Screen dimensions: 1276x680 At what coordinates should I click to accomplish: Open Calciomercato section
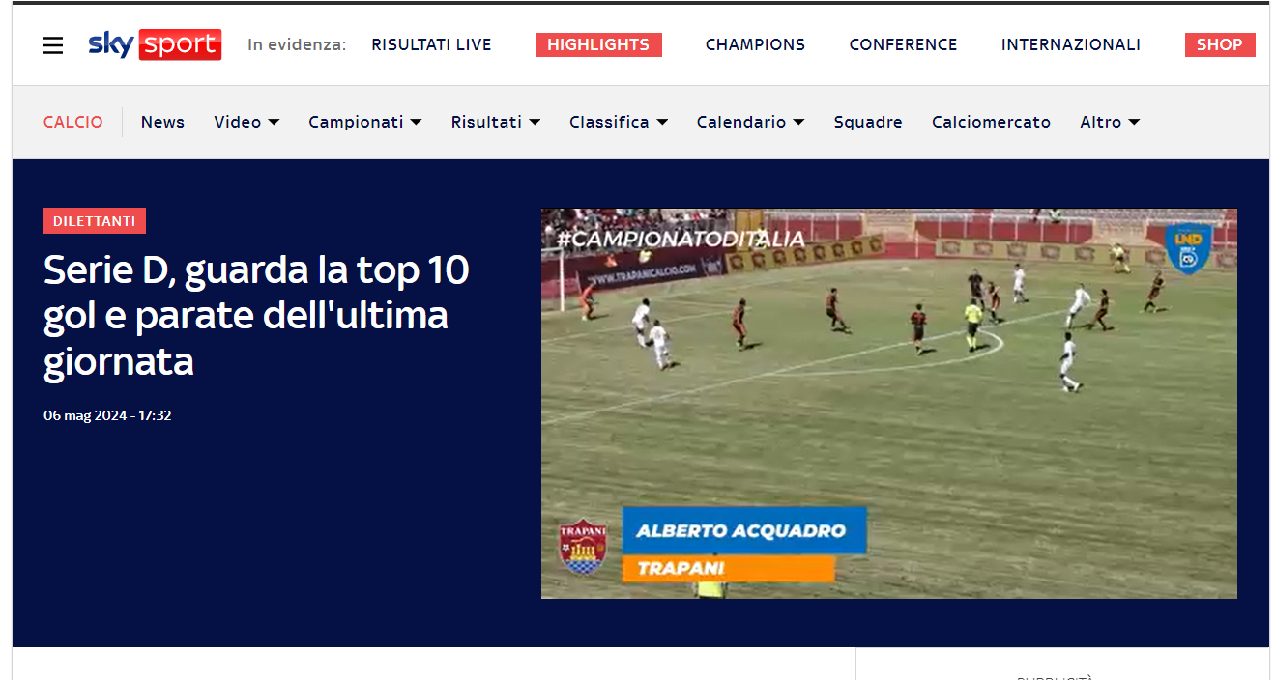click(x=991, y=122)
